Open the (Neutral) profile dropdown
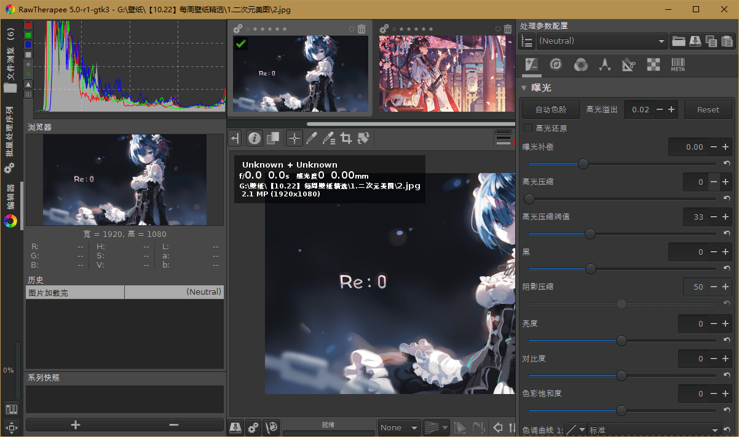Viewport: 739px width, 437px height. [x=602, y=41]
